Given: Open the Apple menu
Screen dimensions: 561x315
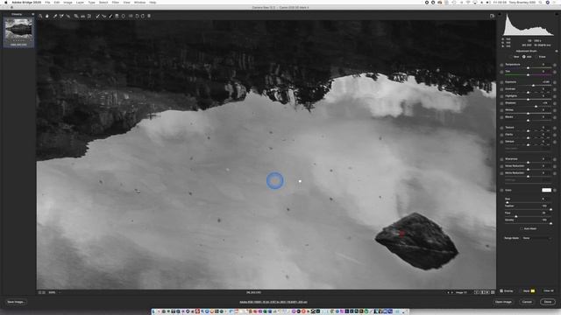Looking at the screenshot, I should (x=6, y=2).
